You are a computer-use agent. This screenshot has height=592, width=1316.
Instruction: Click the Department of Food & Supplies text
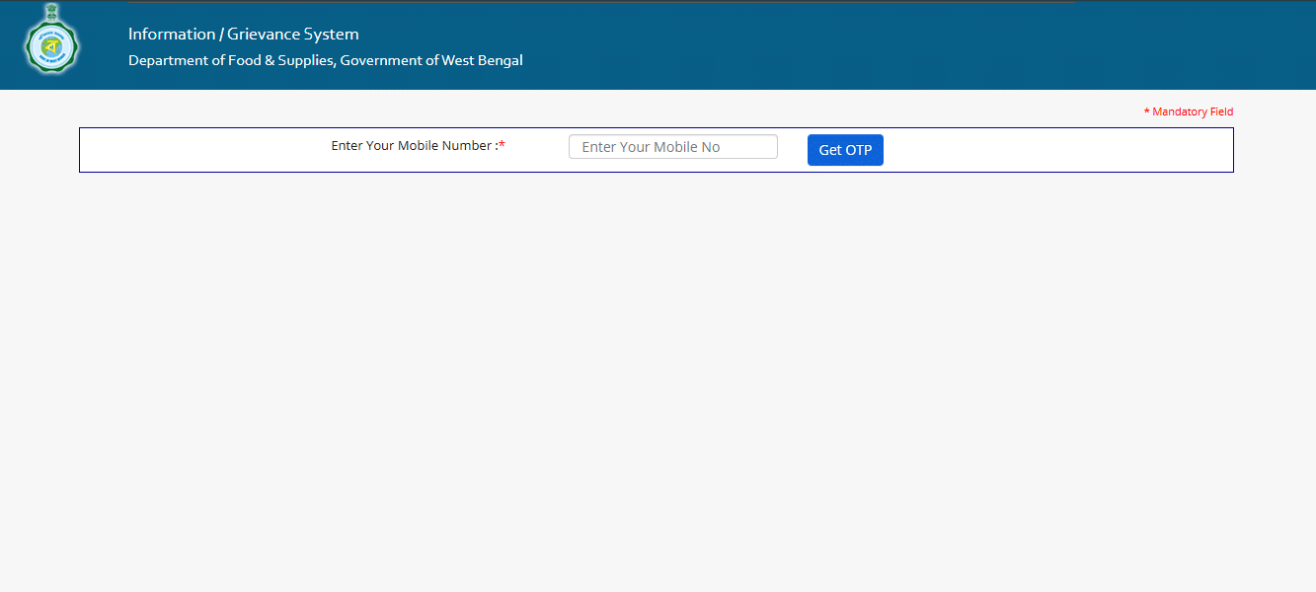click(325, 59)
